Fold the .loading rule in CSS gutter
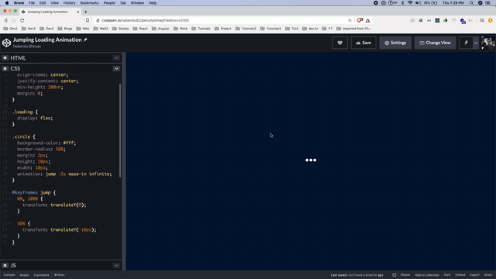The image size is (496, 279). coord(9,112)
